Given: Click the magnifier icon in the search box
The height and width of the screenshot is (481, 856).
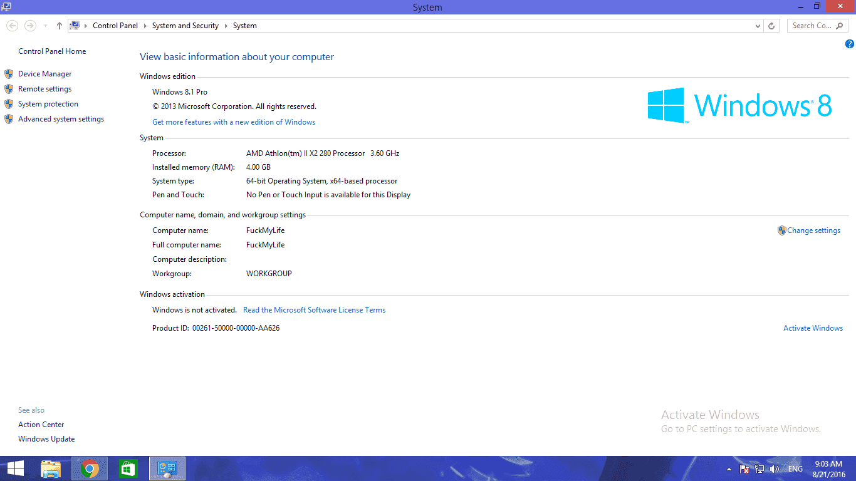Looking at the screenshot, I should point(840,26).
